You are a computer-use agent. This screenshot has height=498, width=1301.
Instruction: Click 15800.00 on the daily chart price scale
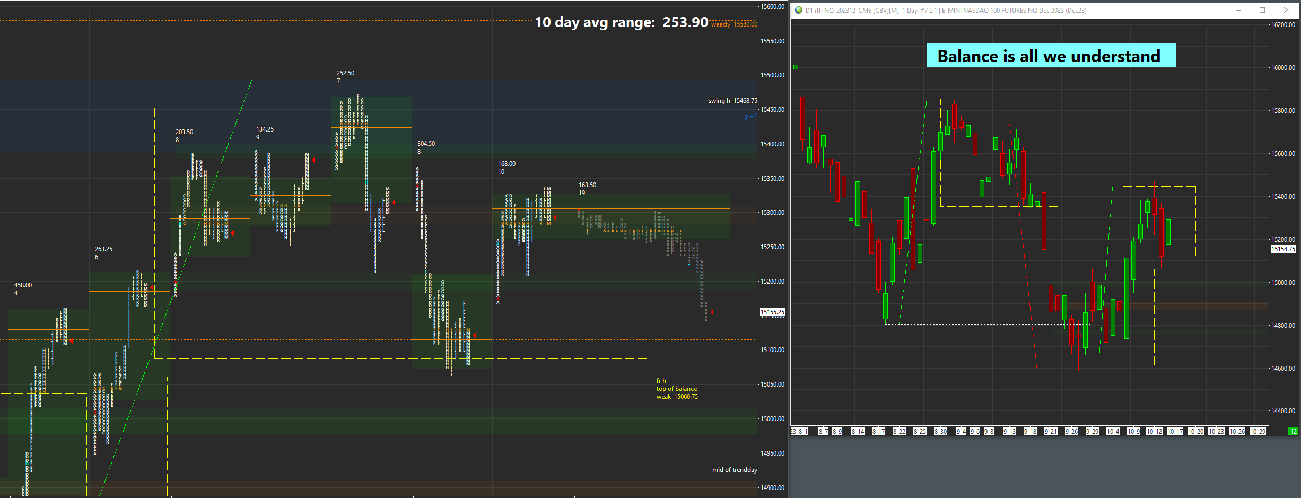(x=1283, y=111)
